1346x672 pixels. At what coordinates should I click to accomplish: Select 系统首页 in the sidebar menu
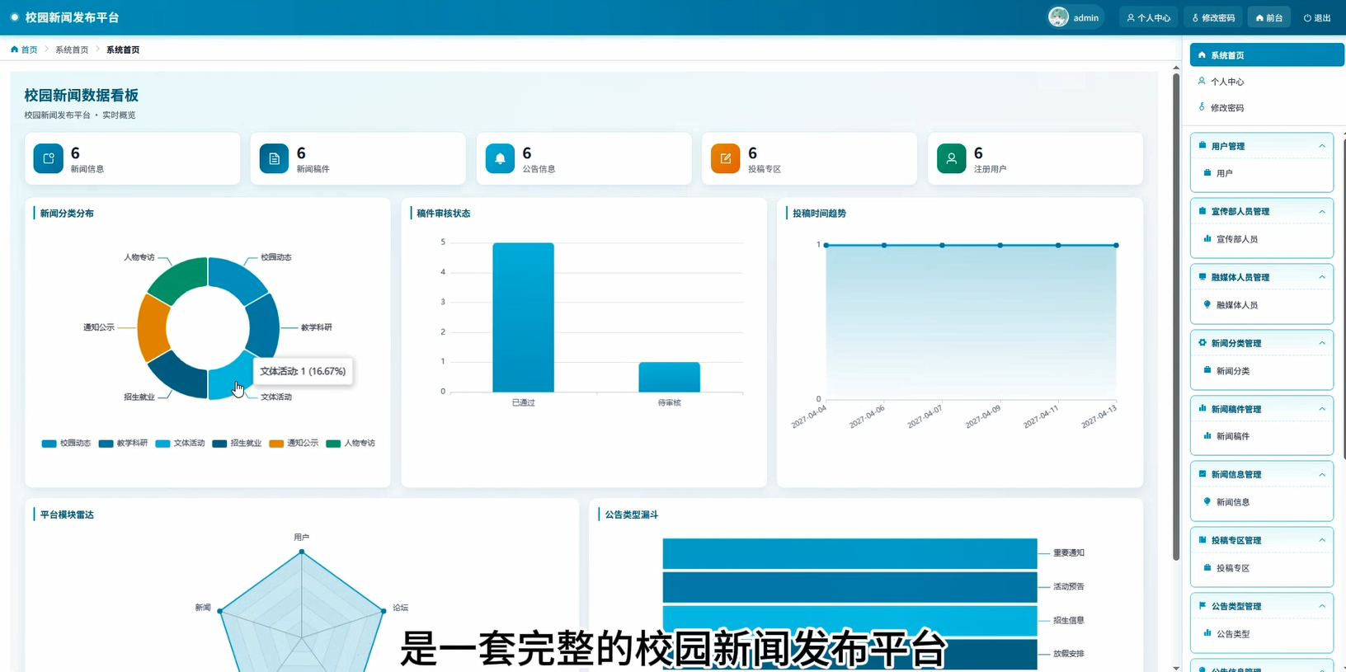click(x=1267, y=55)
